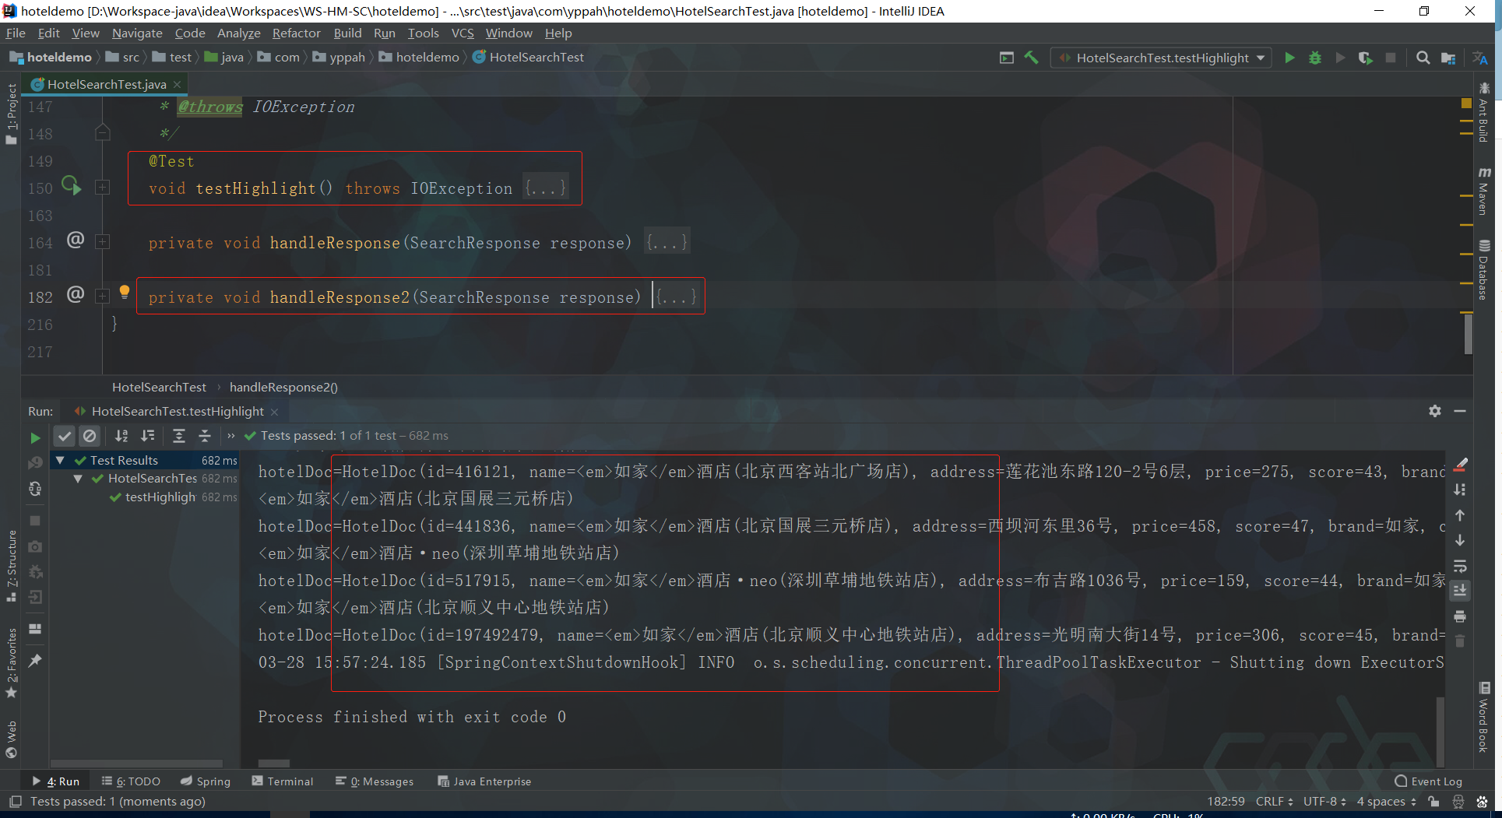Jump to next console occurrence down arrow
The width and height of the screenshot is (1502, 818).
coord(1460,540)
